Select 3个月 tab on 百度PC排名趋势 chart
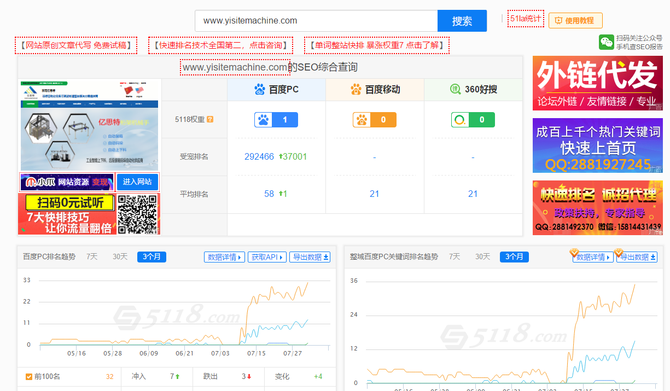This screenshot has width=670, height=391. (x=152, y=257)
